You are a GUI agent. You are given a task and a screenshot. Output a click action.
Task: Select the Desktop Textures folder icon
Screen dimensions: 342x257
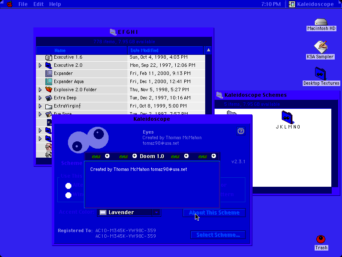[x=320, y=74]
